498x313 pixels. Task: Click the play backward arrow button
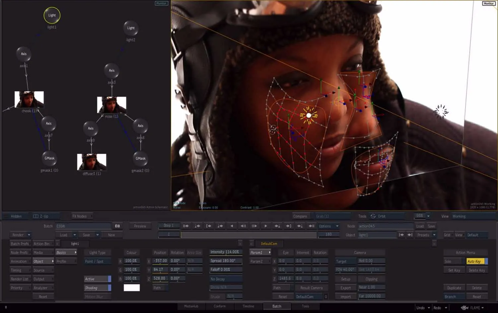[x=232, y=226]
